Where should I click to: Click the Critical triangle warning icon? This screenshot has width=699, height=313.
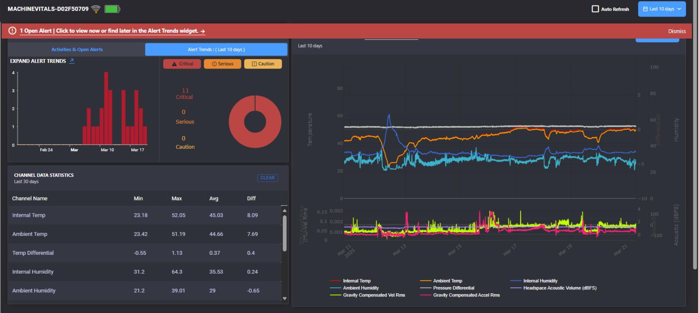(x=174, y=64)
